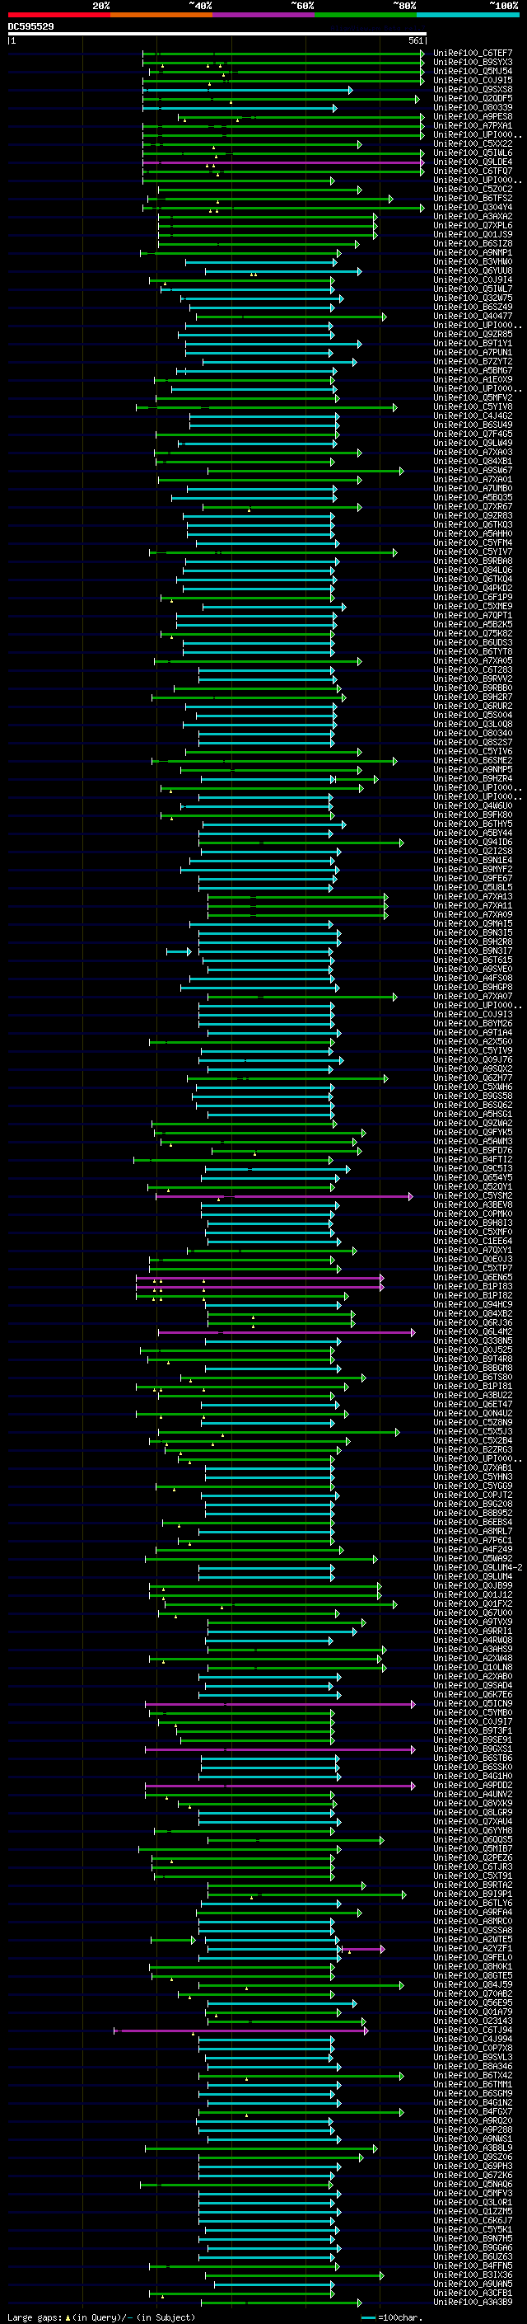Click the UniRef100_Q5ICN9 label
This screenshot has height=2324, width=527.
[x=473, y=1703]
